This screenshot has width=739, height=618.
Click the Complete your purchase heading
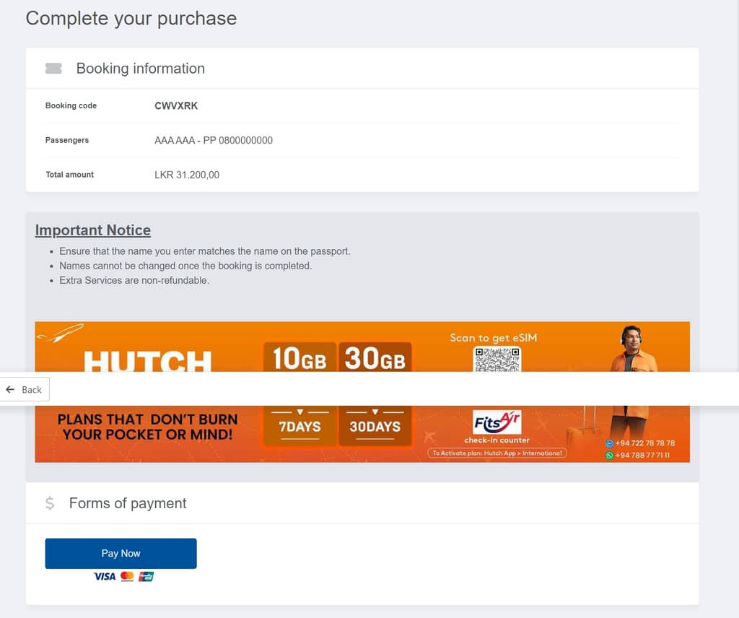coord(131,18)
